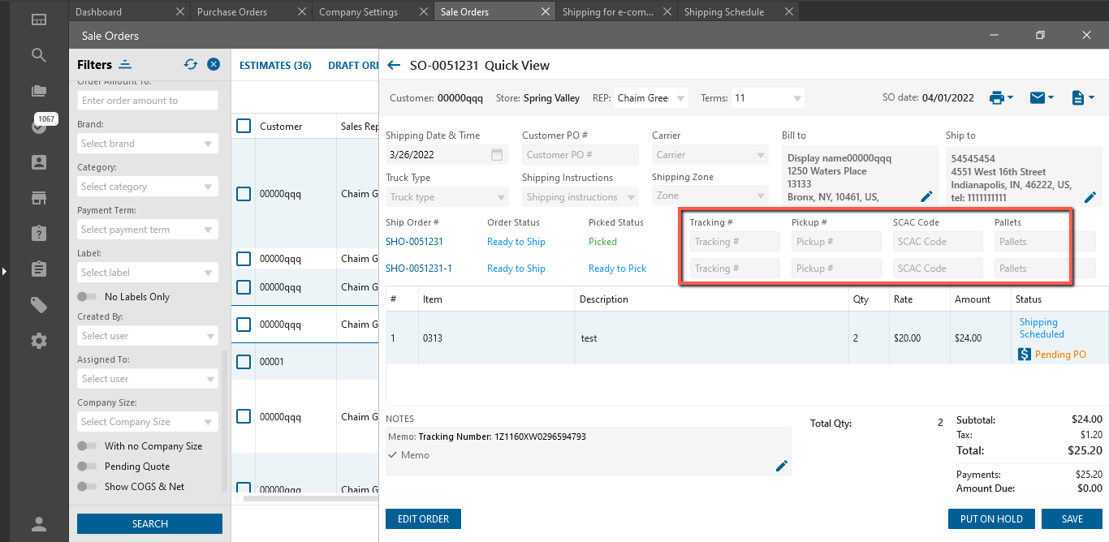Click the Pending PO dollar icon

[1025, 355]
